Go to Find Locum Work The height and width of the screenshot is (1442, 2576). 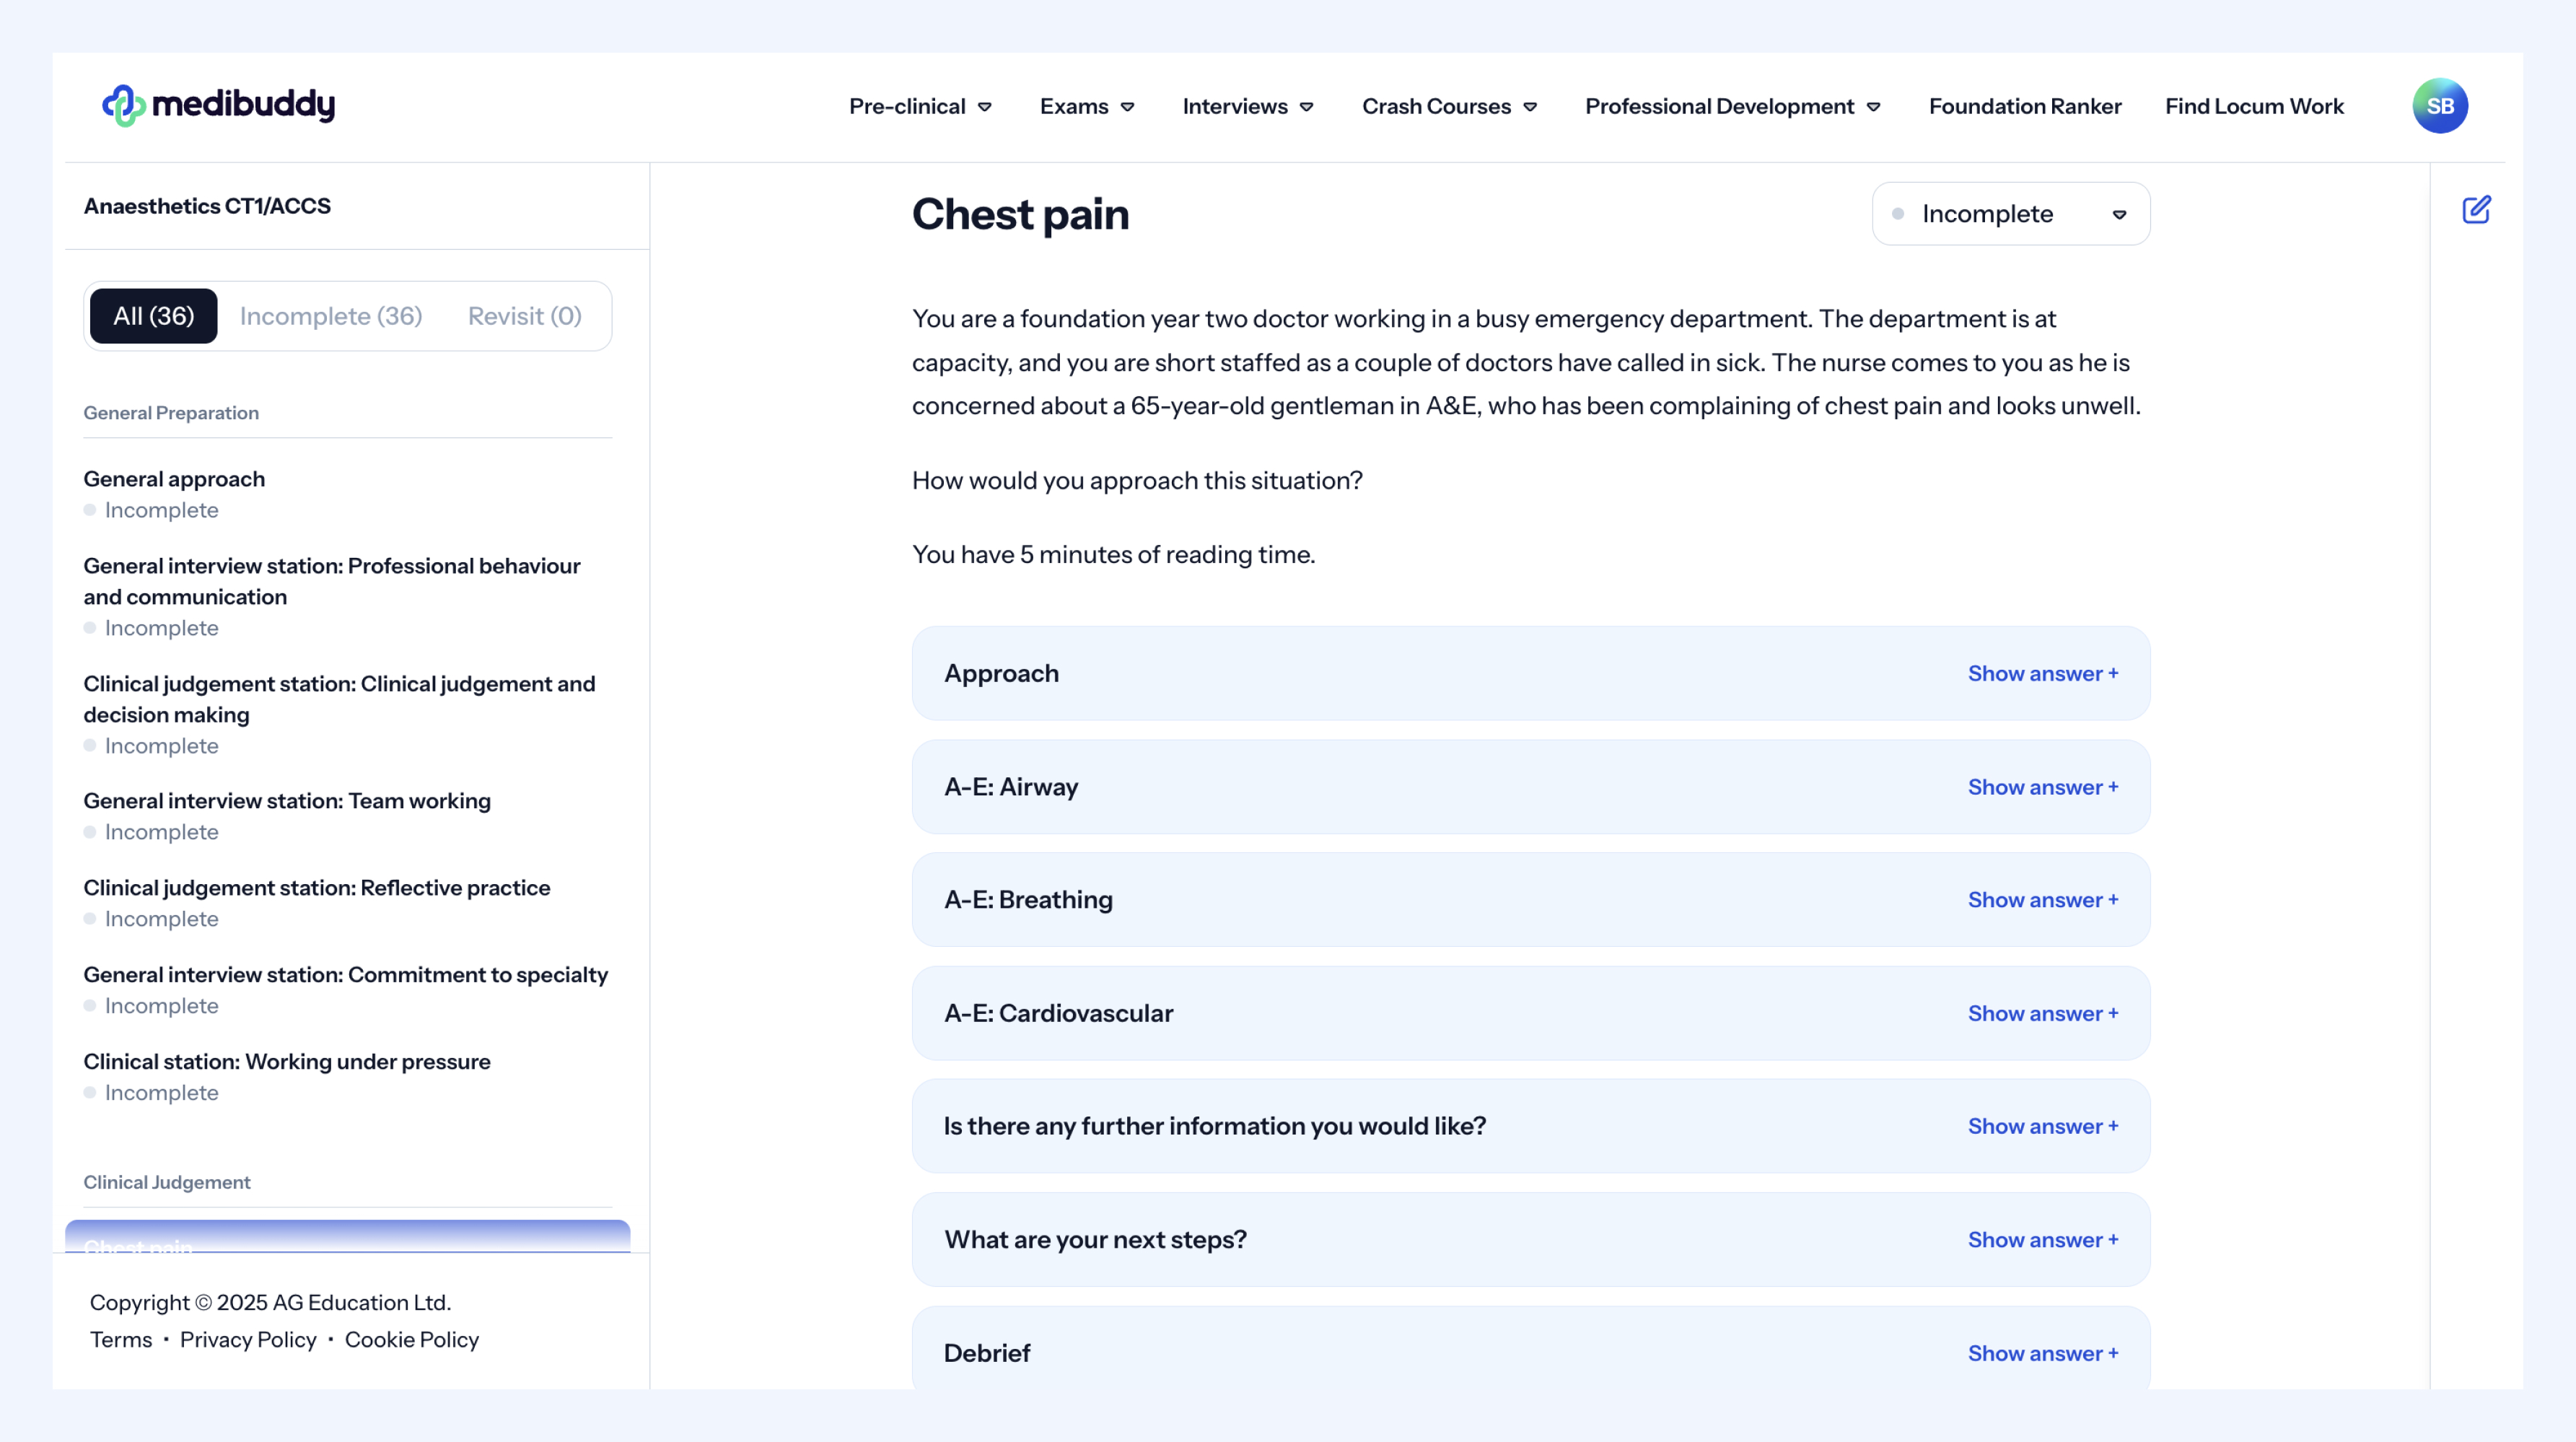[2254, 106]
